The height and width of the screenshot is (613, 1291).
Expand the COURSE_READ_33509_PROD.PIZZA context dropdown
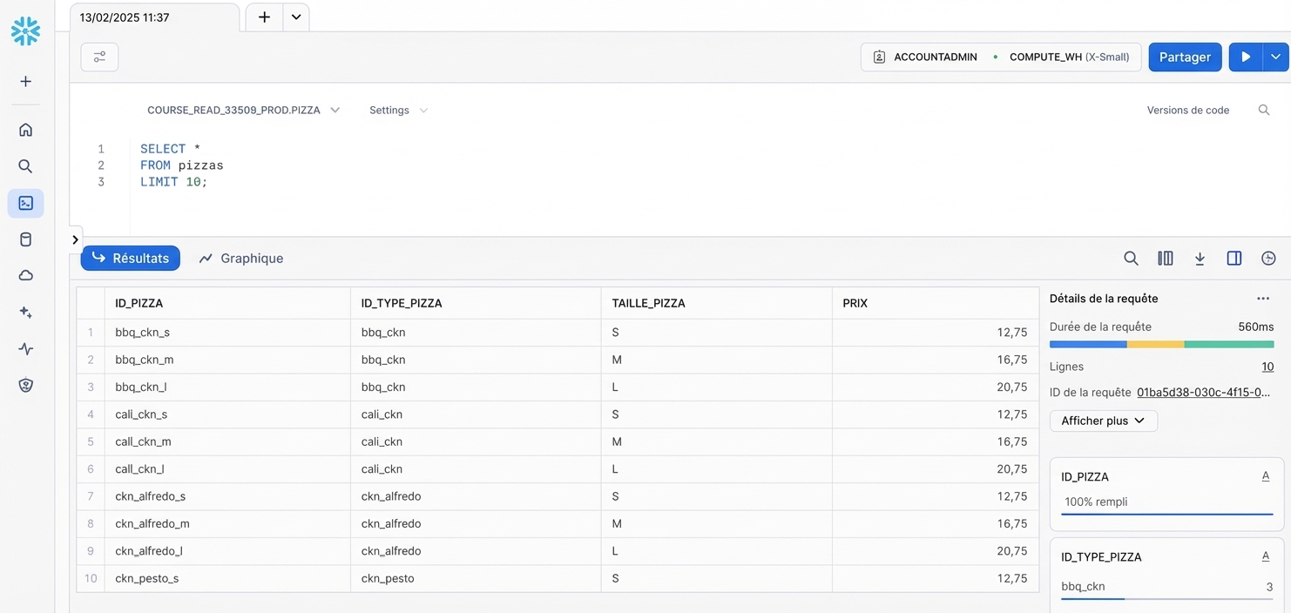coord(243,111)
